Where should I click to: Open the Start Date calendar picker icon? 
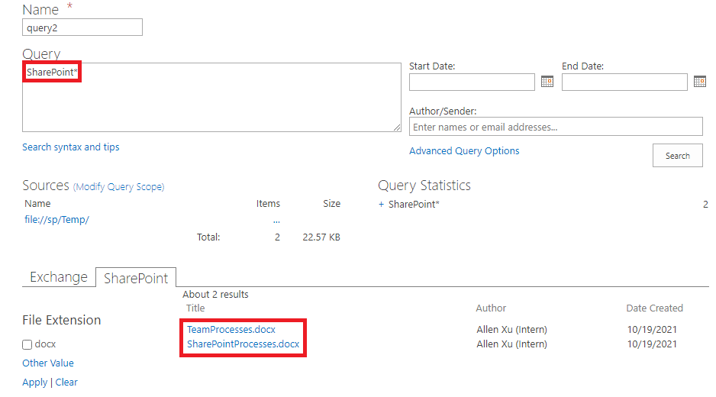(547, 82)
